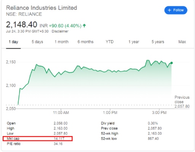Click the Previous close 2,057.80 chart label
This screenshot has height=152, width=195.
coord(182,102)
